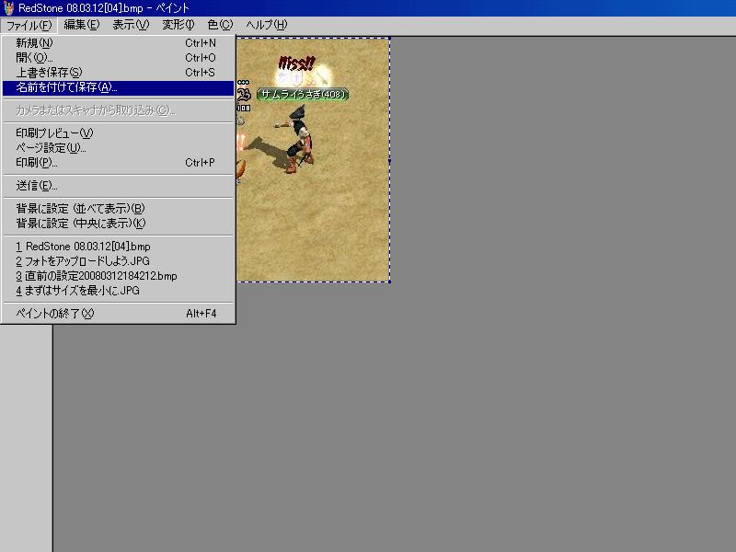Screen dimensions: 736x552
Task: Select 送信(E)... menu entry
Action: [x=119, y=186]
